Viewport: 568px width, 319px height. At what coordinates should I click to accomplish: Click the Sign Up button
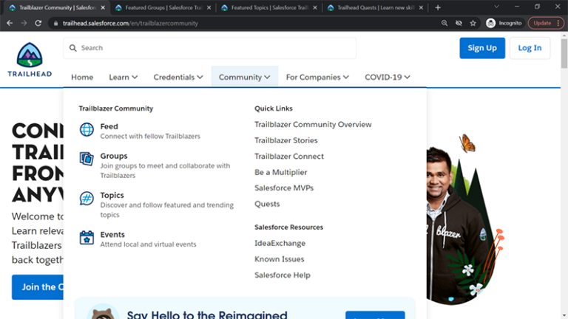[x=482, y=48]
